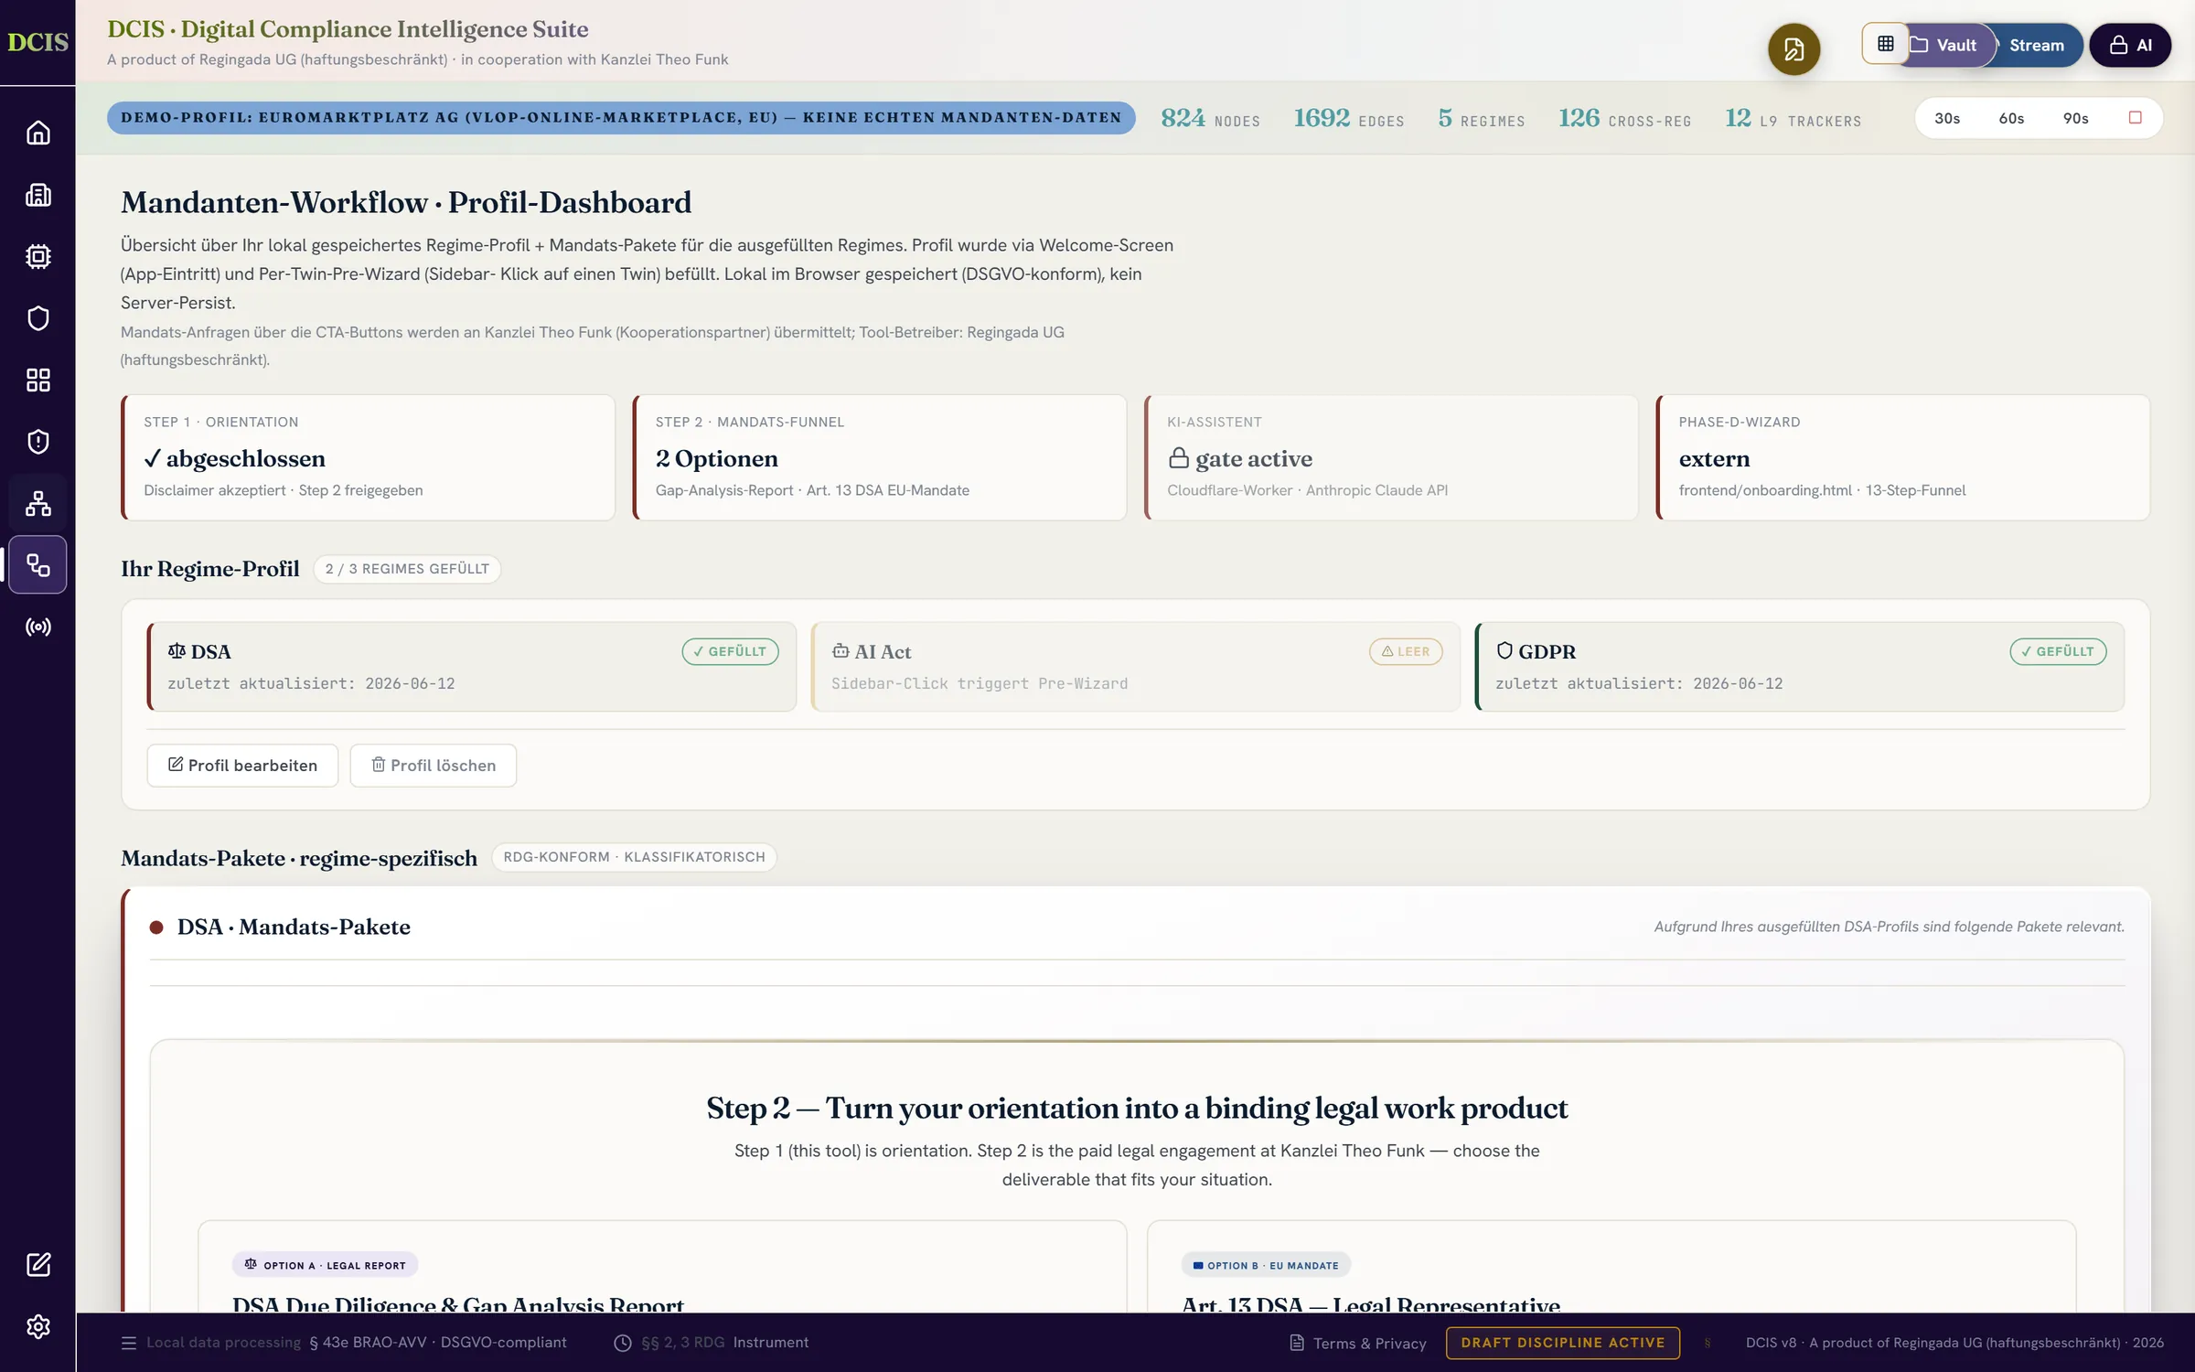2195x1372 pixels.
Task: Click the DCIS logo
Action: pos(37,42)
